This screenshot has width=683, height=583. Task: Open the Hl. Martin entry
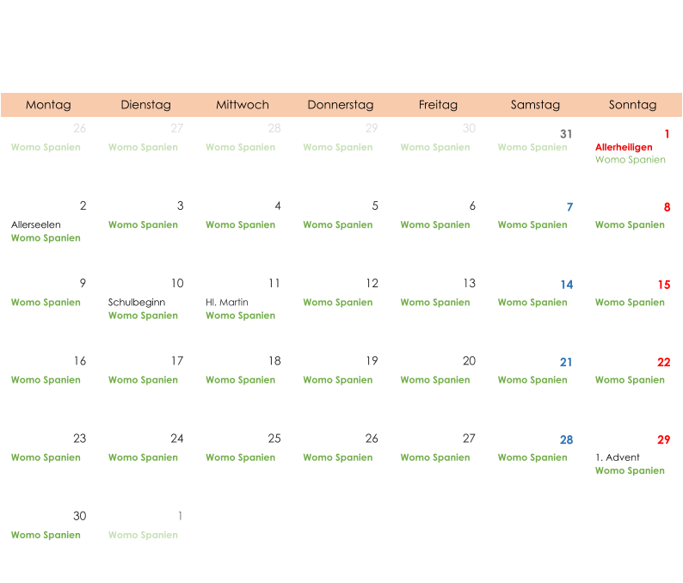point(227,303)
